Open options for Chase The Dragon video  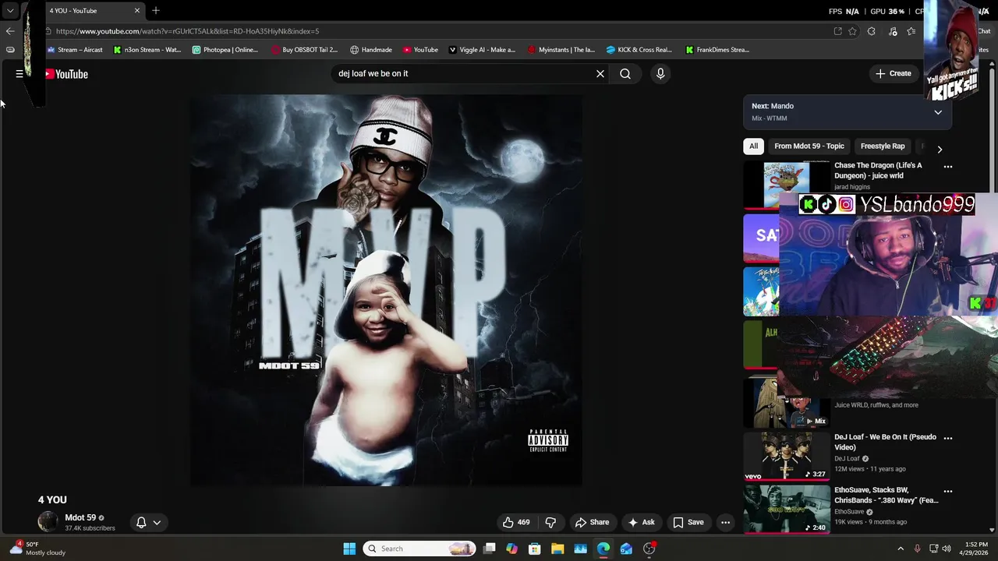(948, 167)
